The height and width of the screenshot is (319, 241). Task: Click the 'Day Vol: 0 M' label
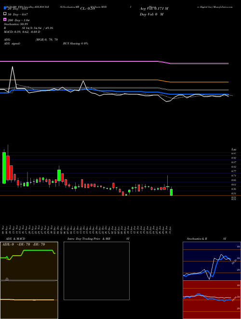click(x=151, y=14)
